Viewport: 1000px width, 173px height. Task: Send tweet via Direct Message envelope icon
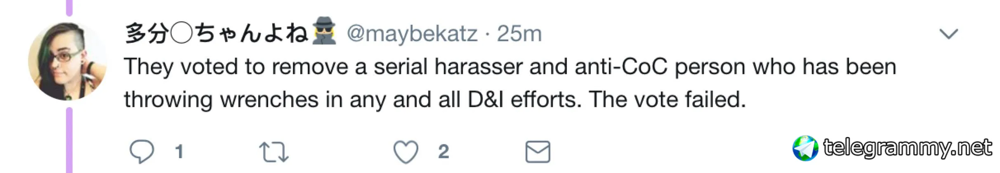click(538, 152)
